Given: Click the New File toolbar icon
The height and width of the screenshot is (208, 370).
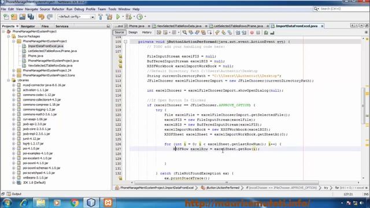Looking at the screenshot, I should (x=6, y=17).
